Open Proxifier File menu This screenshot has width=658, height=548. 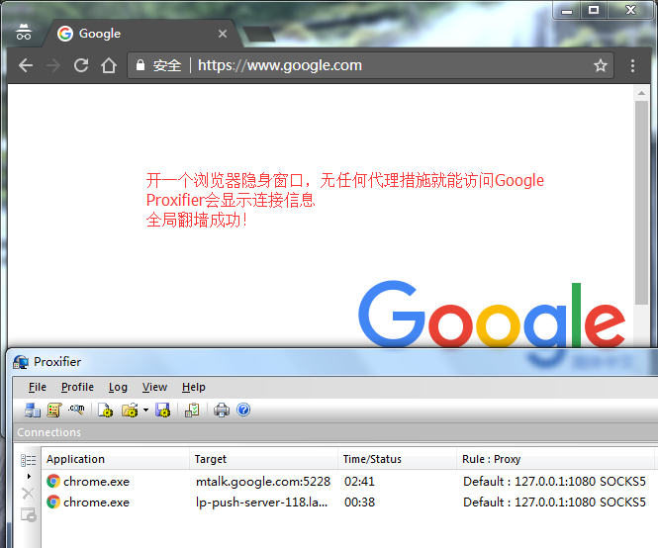coord(38,387)
